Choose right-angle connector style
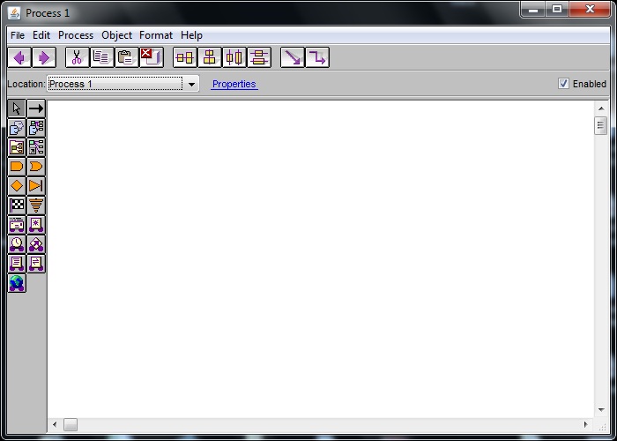The width and height of the screenshot is (617, 441). pos(317,58)
